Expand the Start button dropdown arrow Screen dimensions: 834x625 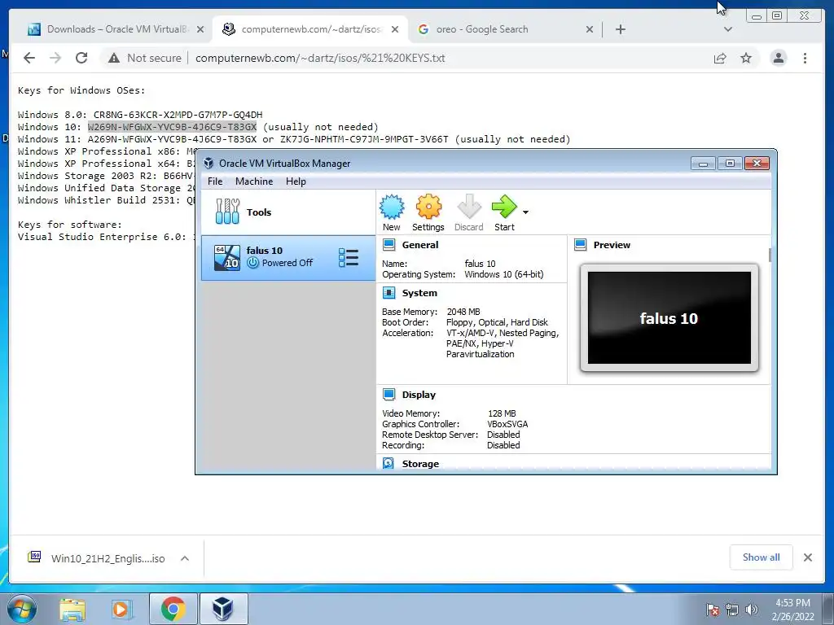tap(525, 212)
